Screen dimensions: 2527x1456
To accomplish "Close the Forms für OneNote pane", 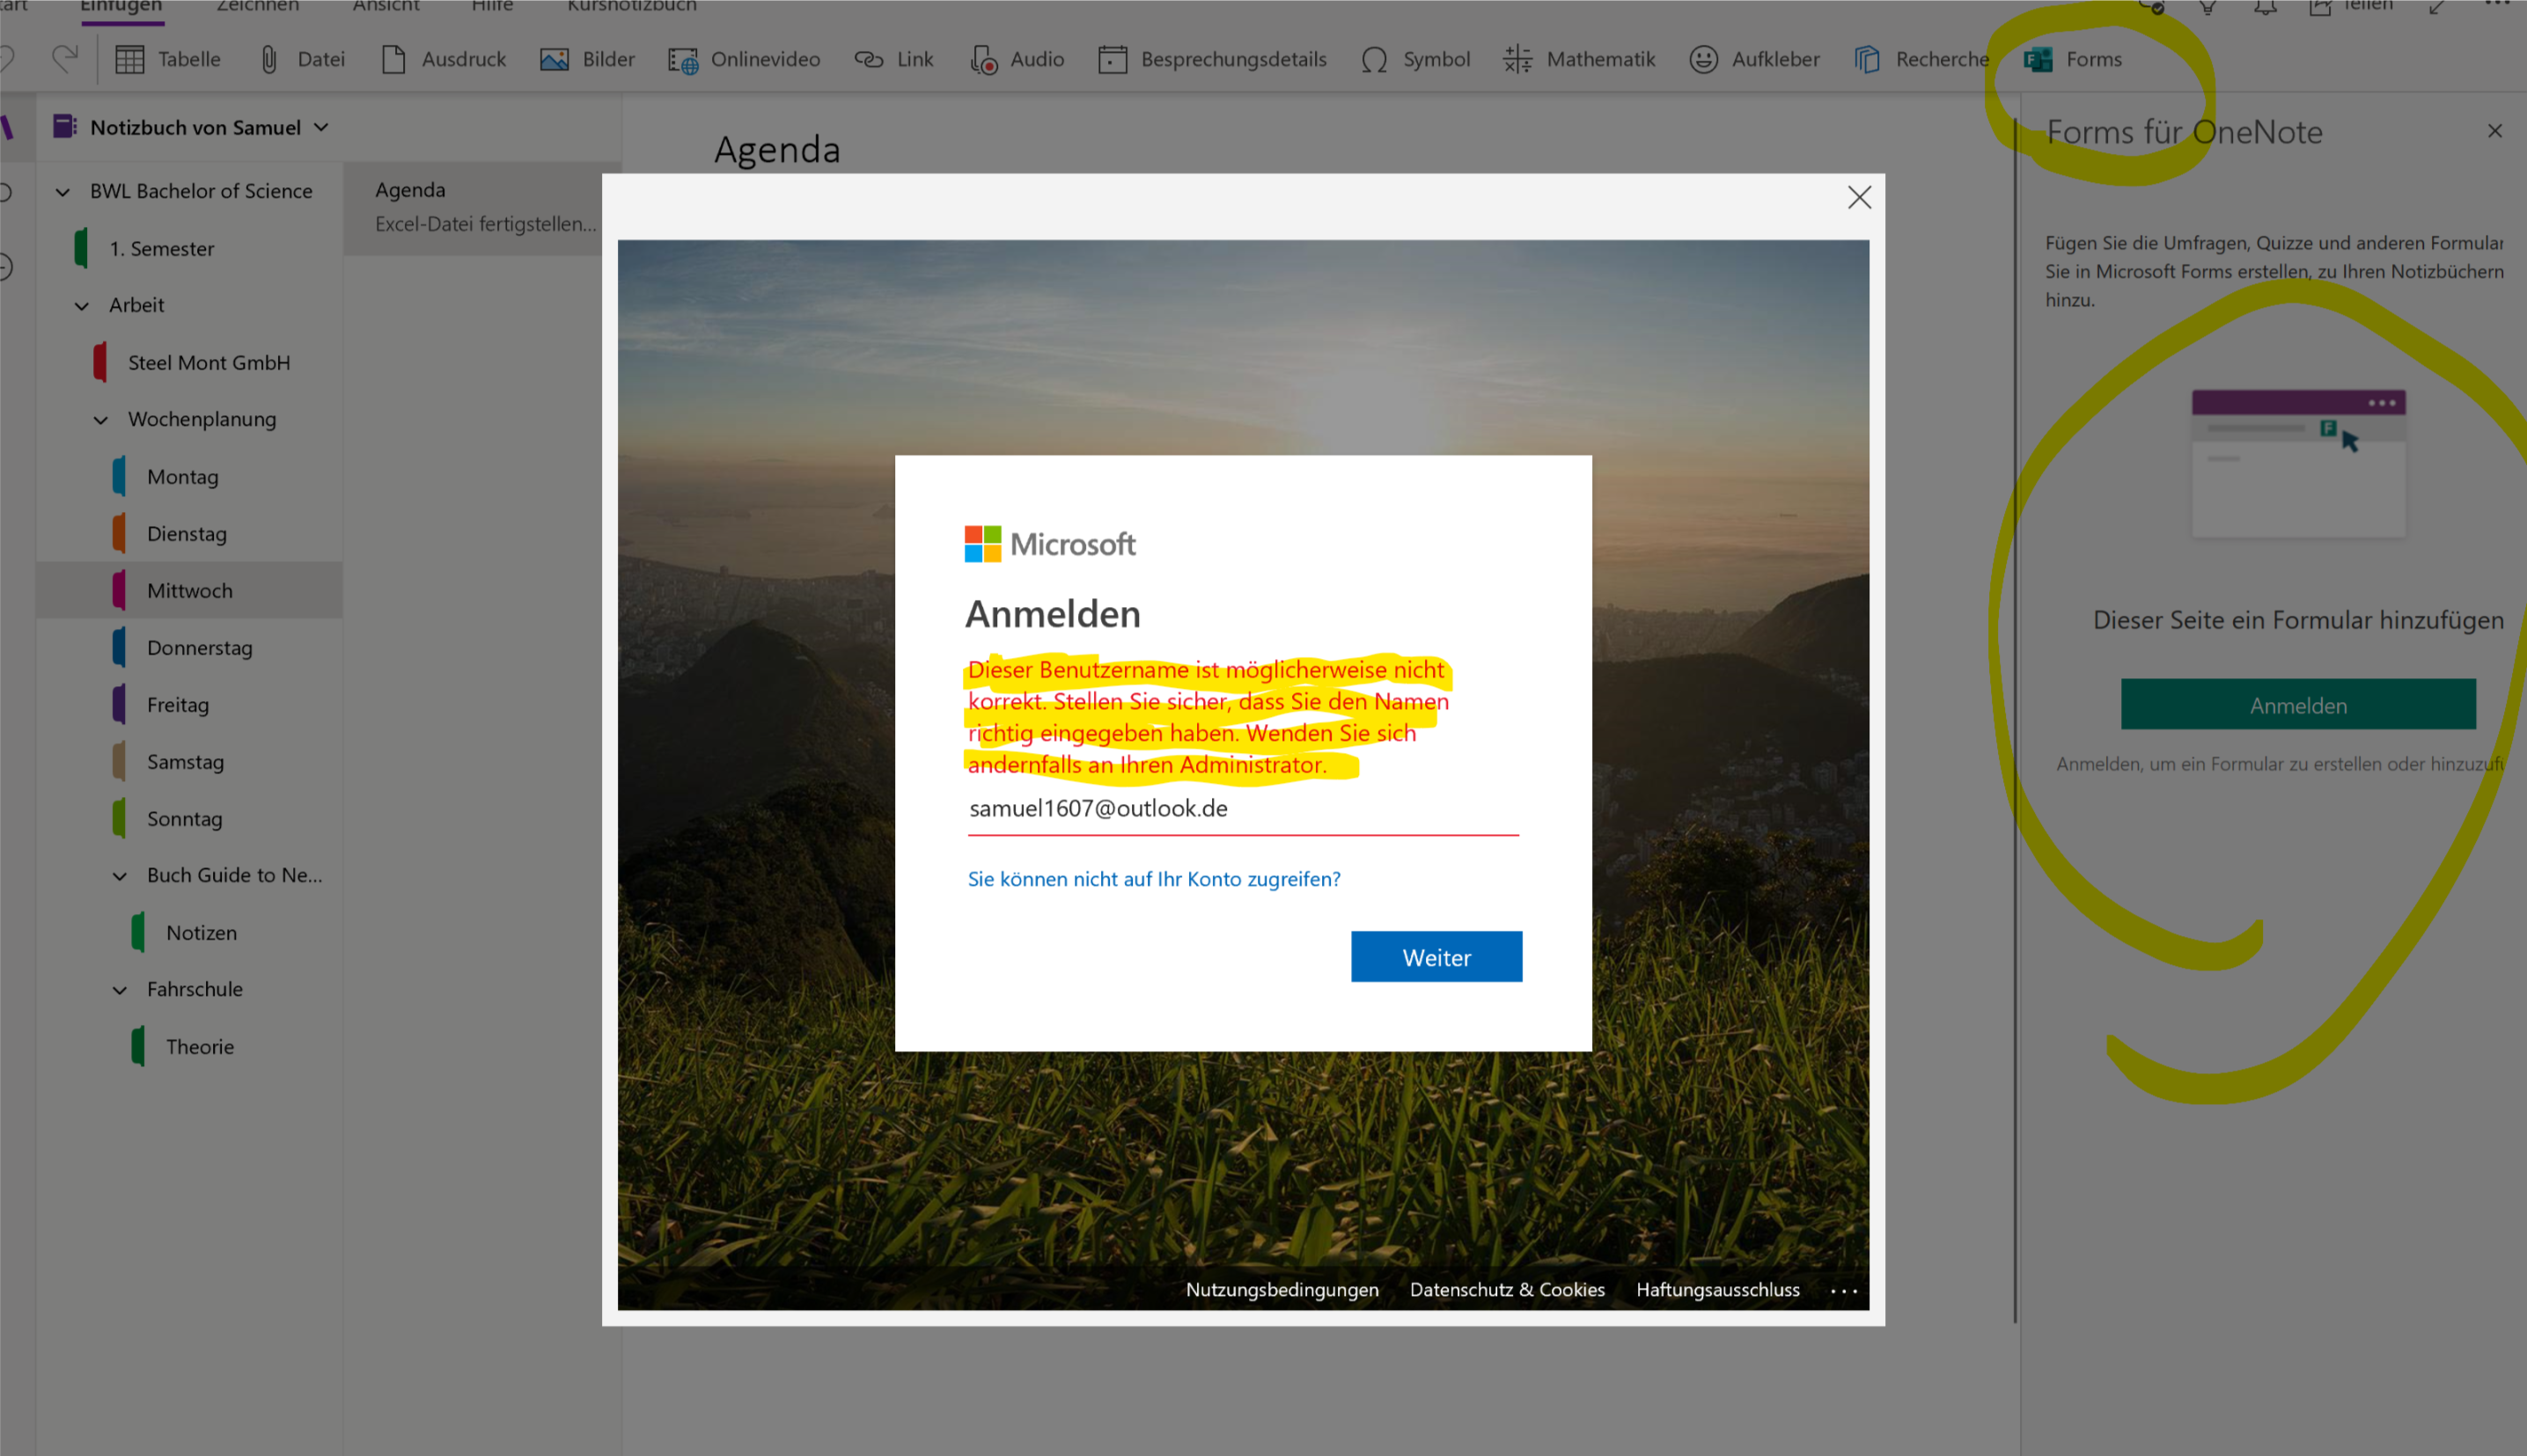I will (x=2494, y=131).
